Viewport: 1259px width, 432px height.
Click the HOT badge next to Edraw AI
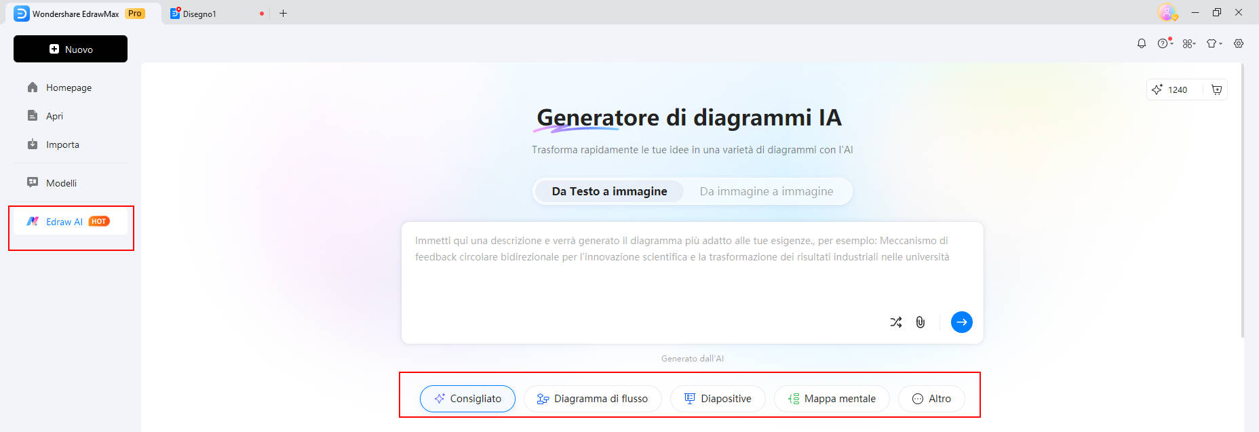99,222
